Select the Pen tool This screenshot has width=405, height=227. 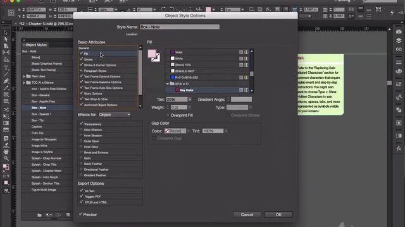[6, 81]
